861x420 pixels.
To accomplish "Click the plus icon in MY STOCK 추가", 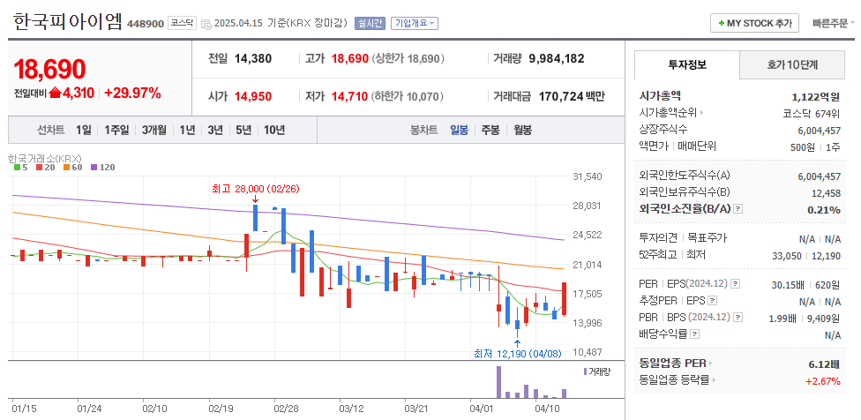I will click(721, 24).
